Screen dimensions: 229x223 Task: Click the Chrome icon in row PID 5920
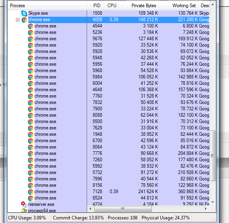[x=31, y=45]
